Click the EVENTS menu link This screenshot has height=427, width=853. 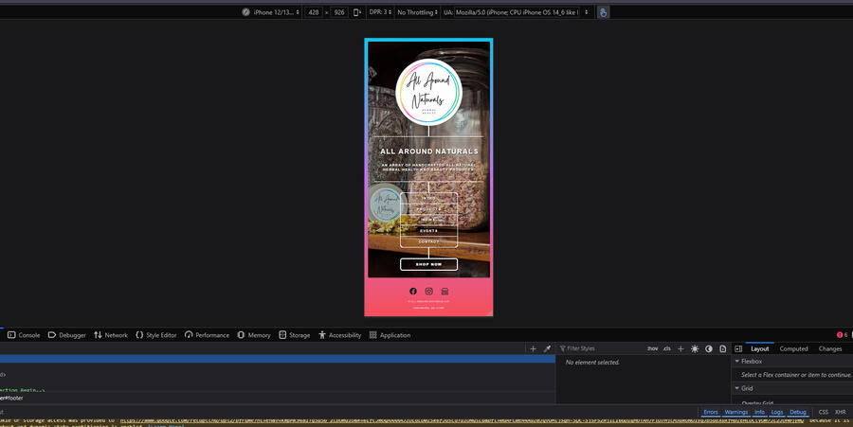point(428,230)
